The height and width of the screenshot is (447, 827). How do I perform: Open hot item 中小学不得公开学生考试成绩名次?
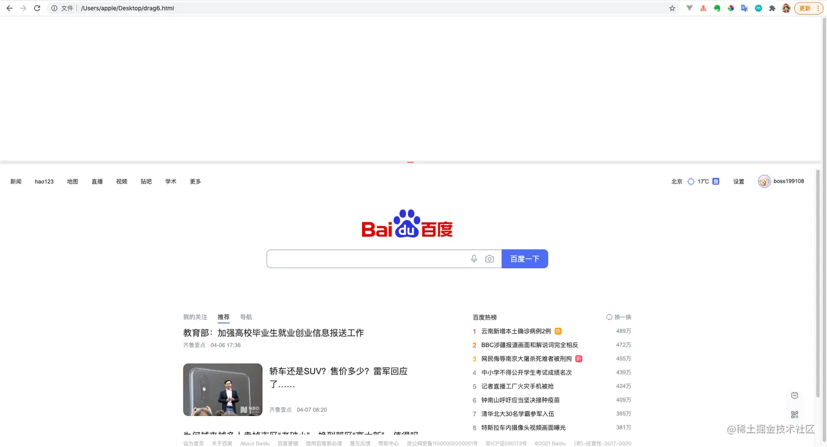(x=527, y=373)
